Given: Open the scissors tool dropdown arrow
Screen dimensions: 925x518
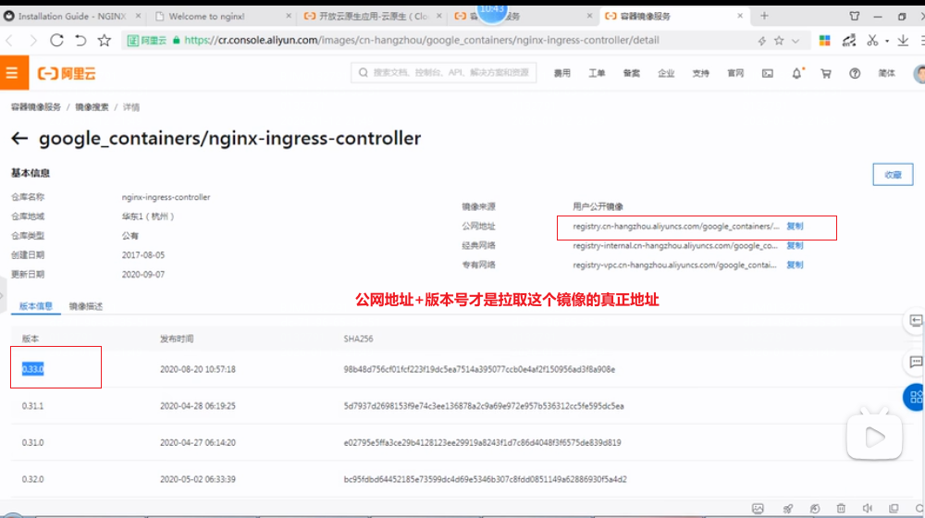Looking at the screenshot, I should [x=887, y=42].
